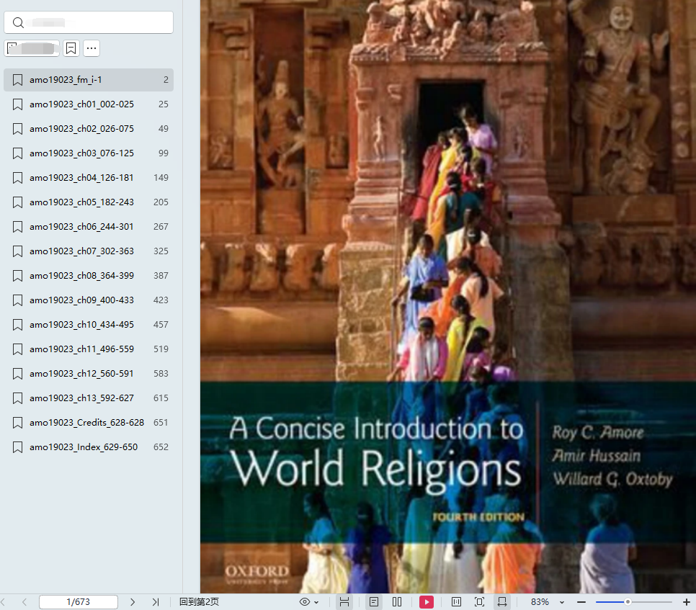The image size is (696, 610).
Task: Click page number 325 for ch07
Action: tap(161, 251)
